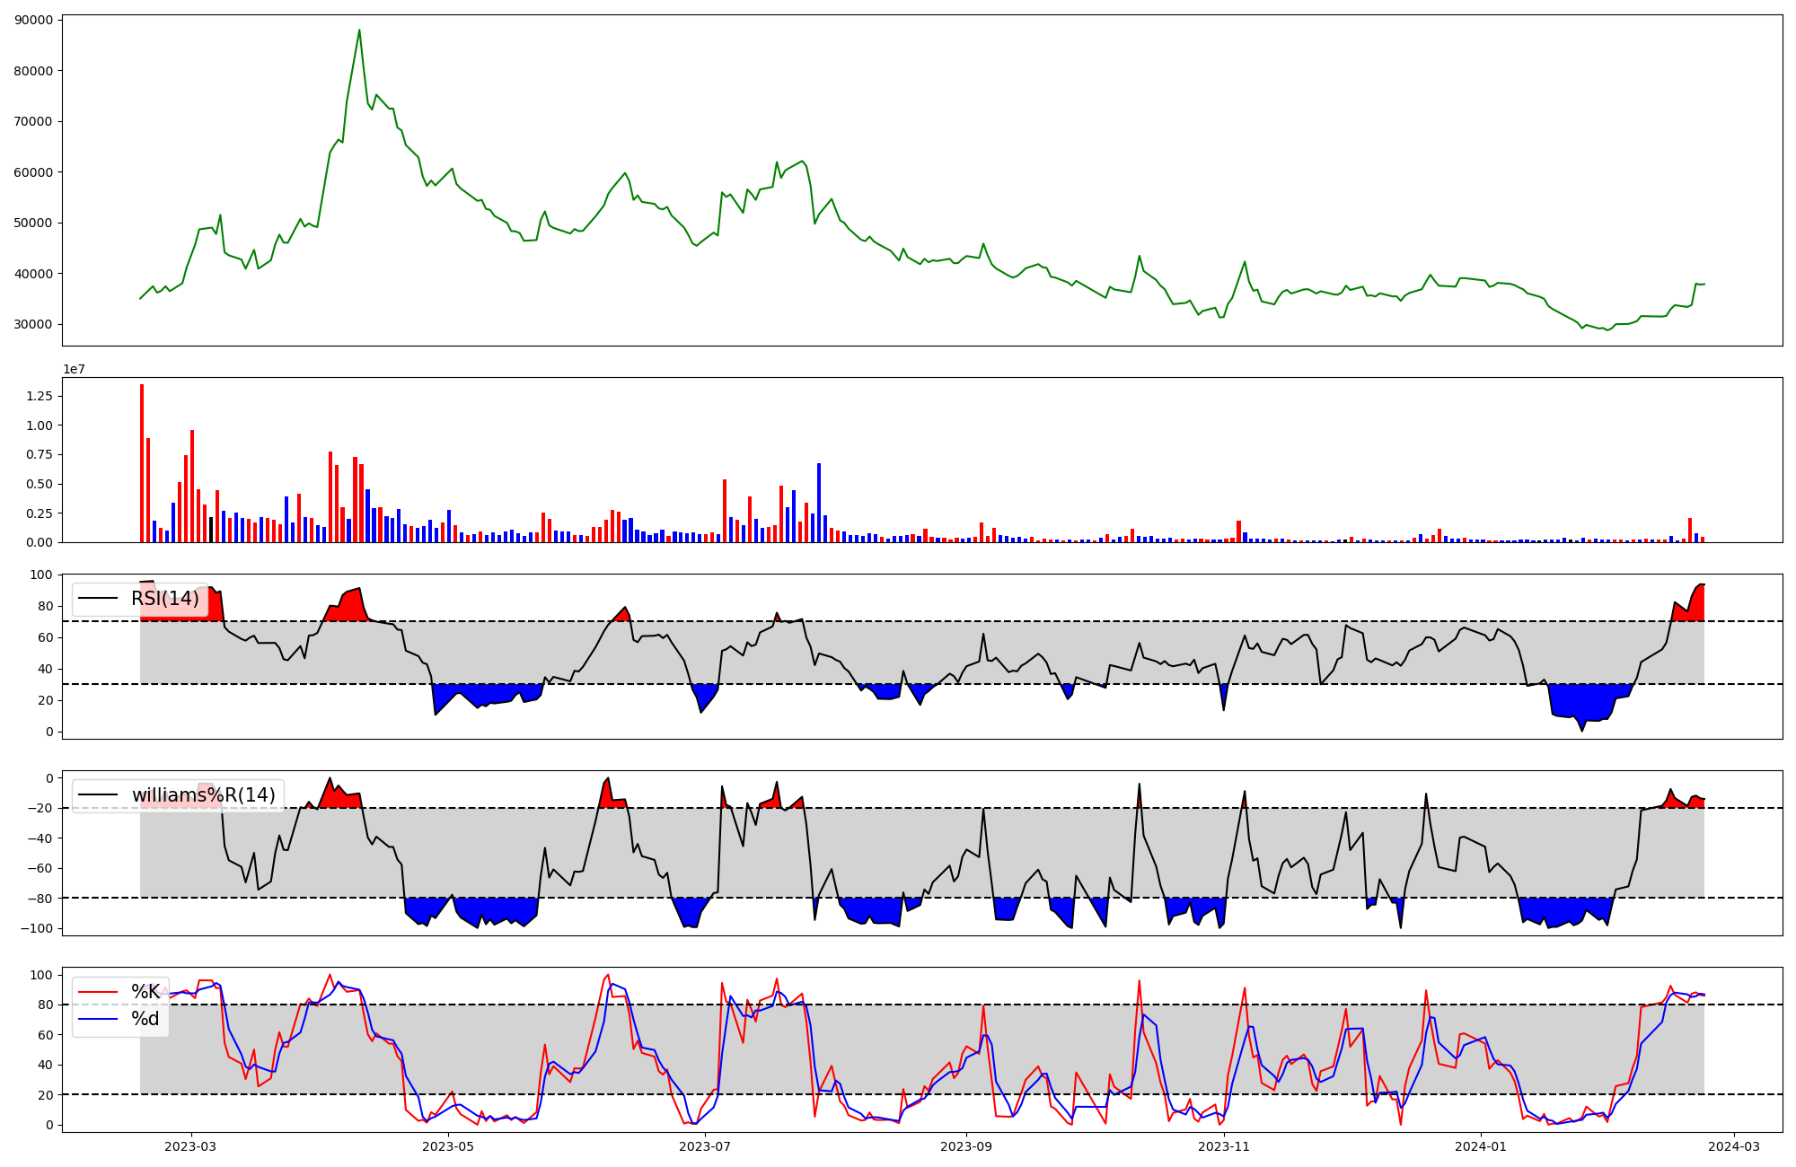Click the tallest red volume bar at far left
The image size is (1796, 1167).
click(142, 462)
